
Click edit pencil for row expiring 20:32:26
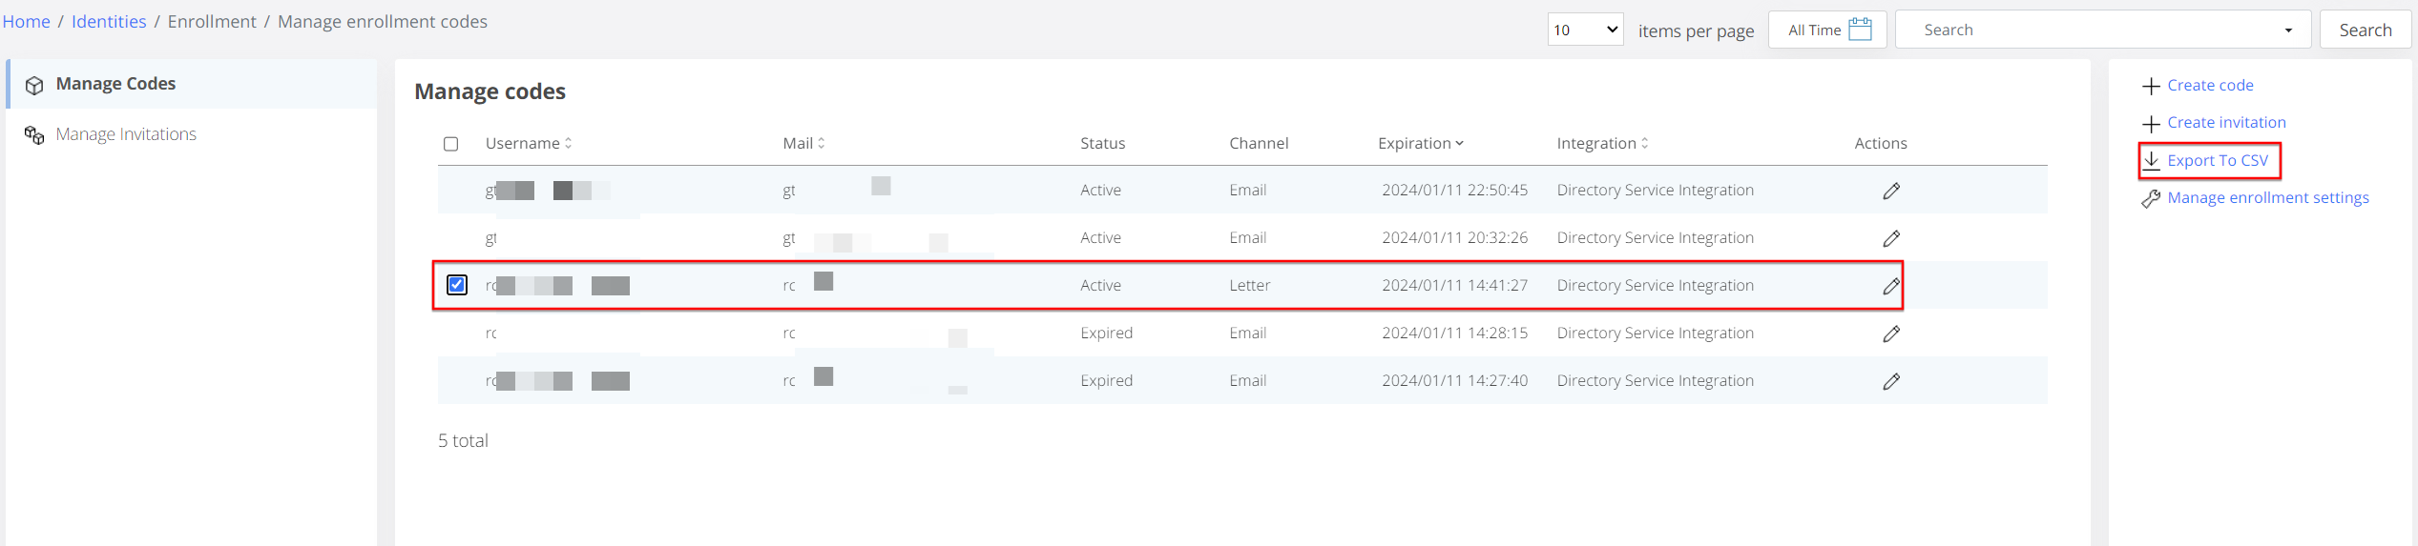pos(1890,238)
